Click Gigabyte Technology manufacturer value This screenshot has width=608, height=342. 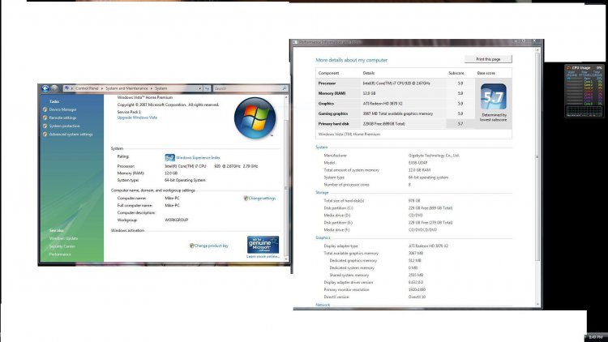point(434,156)
